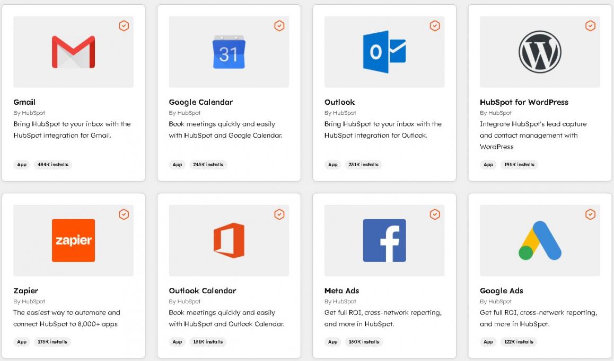This screenshot has height=361, width=614.
Task: Click 'By HubSpot' under Google Calendar
Action: pos(185,113)
